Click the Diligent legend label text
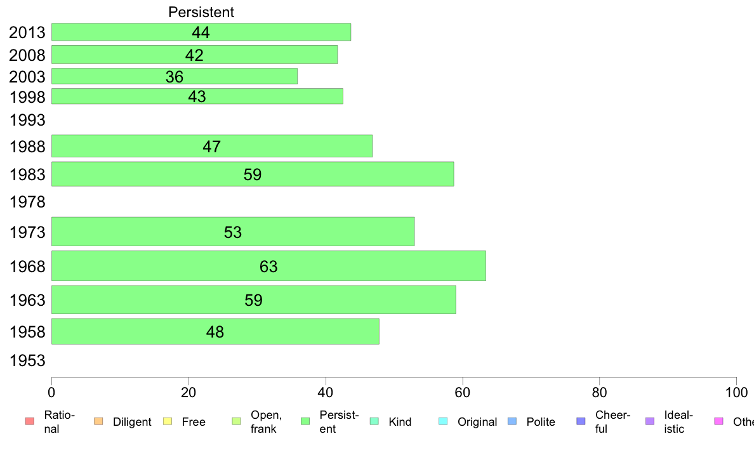Image resolution: width=754 pixels, height=467 pixels. (x=132, y=422)
